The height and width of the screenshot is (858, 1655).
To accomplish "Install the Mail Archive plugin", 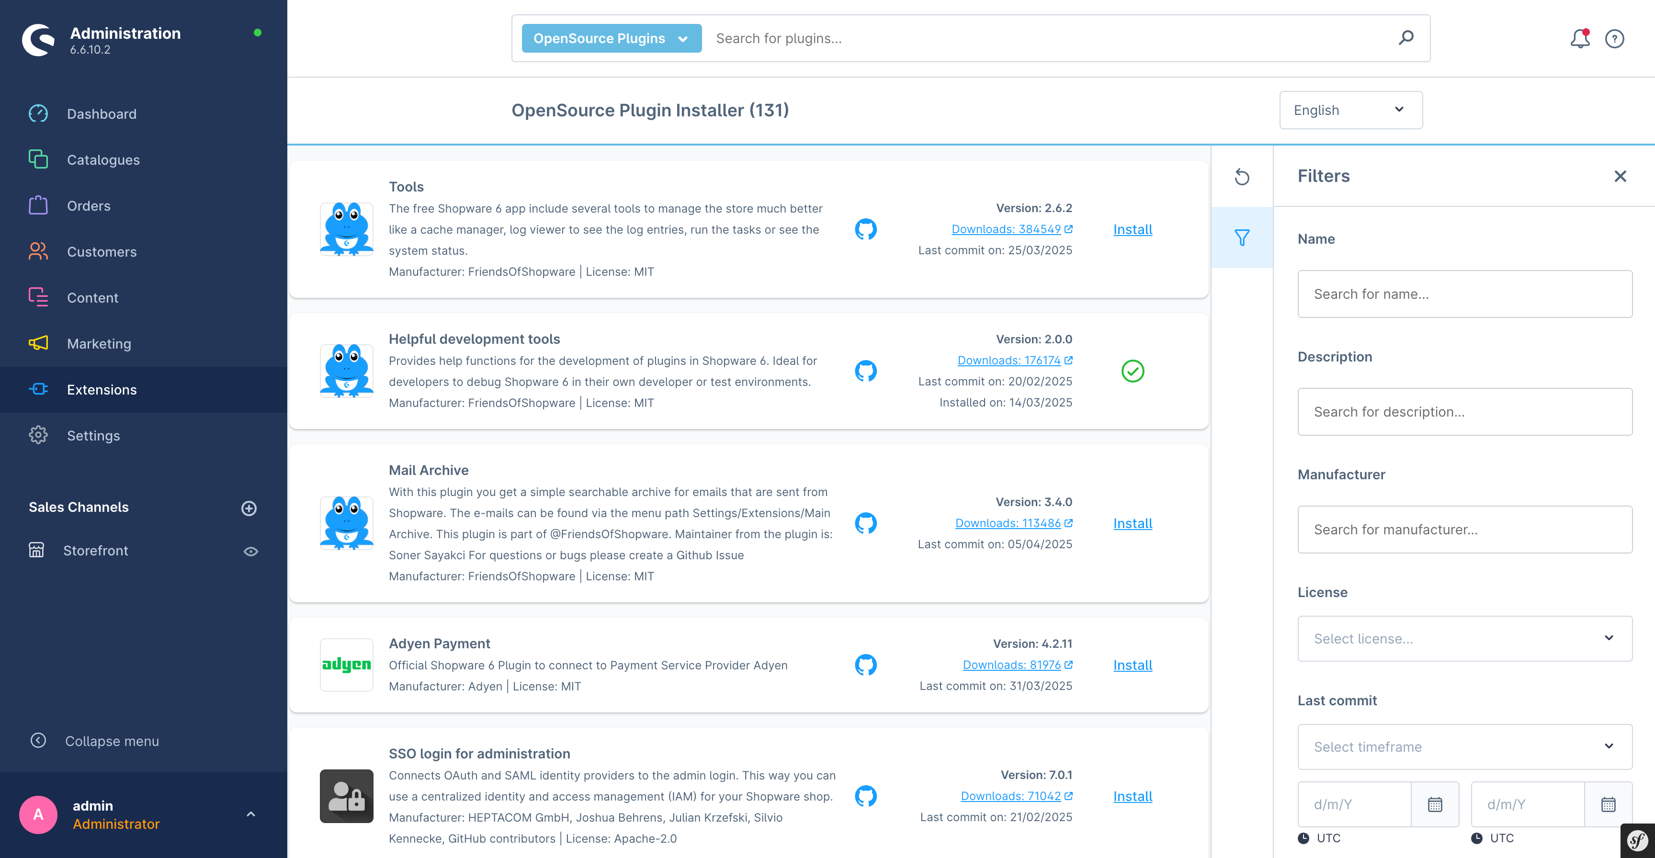I will coord(1132,523).
